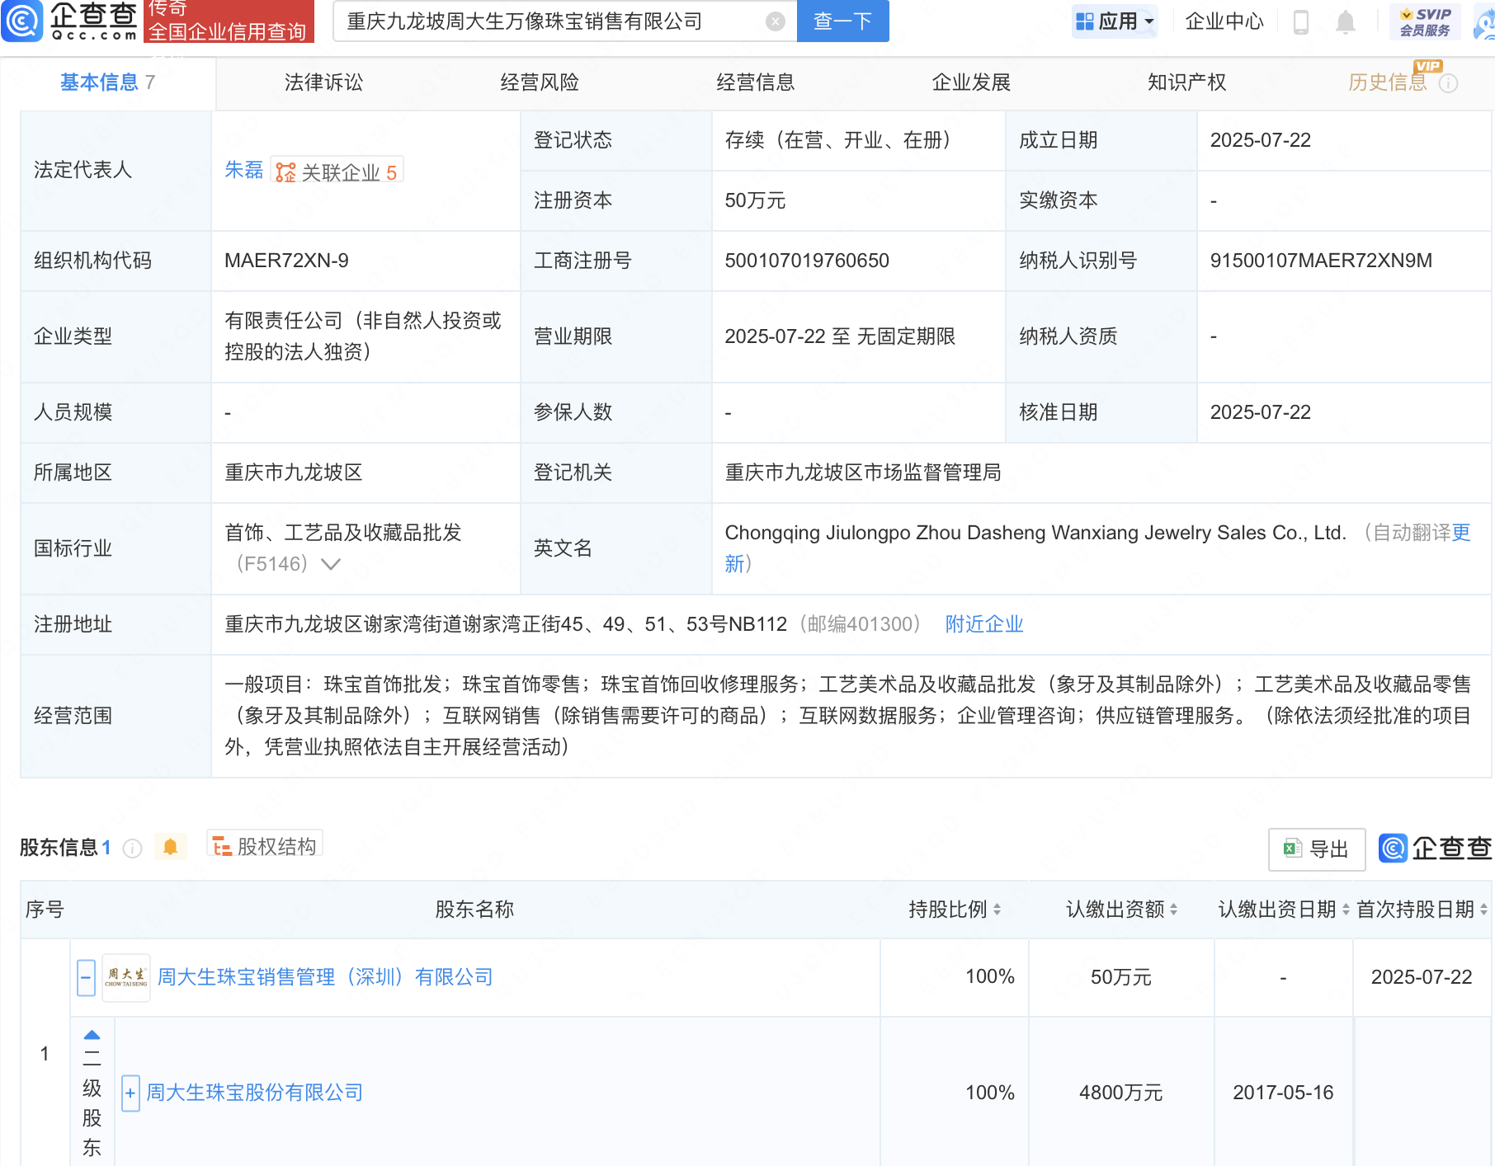Image resolution: width=1495 pixels, height=1166 pixels.
Task: Open 附近企业 next to the registered address
Action: coord(983,624)
